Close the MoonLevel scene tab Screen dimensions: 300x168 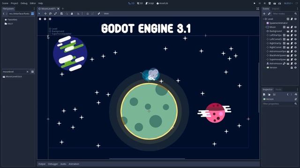tap(58, 8)
